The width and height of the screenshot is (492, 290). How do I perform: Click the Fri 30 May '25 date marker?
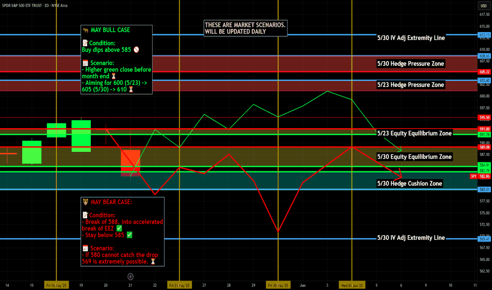click(278, 285)
